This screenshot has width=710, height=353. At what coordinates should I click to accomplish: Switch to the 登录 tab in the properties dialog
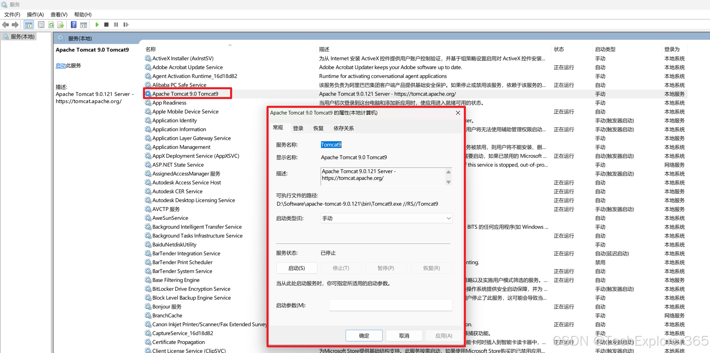click(298, 128)
